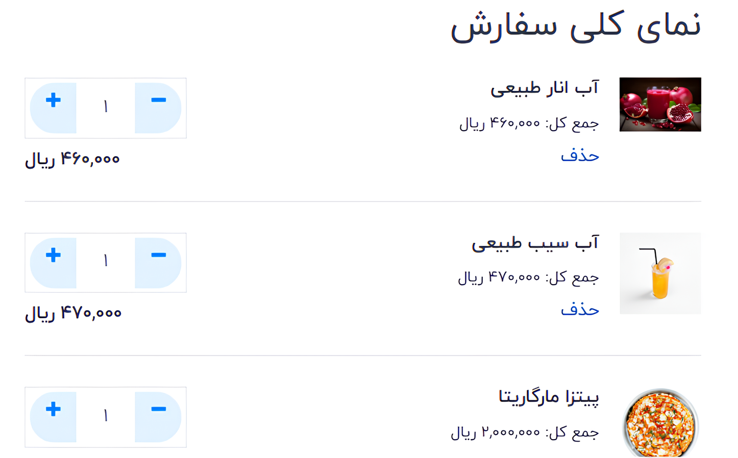Decrease quantity of پیتزا مارگاریتا
This screenshot has height=458, width=738.
click(158, 417)
